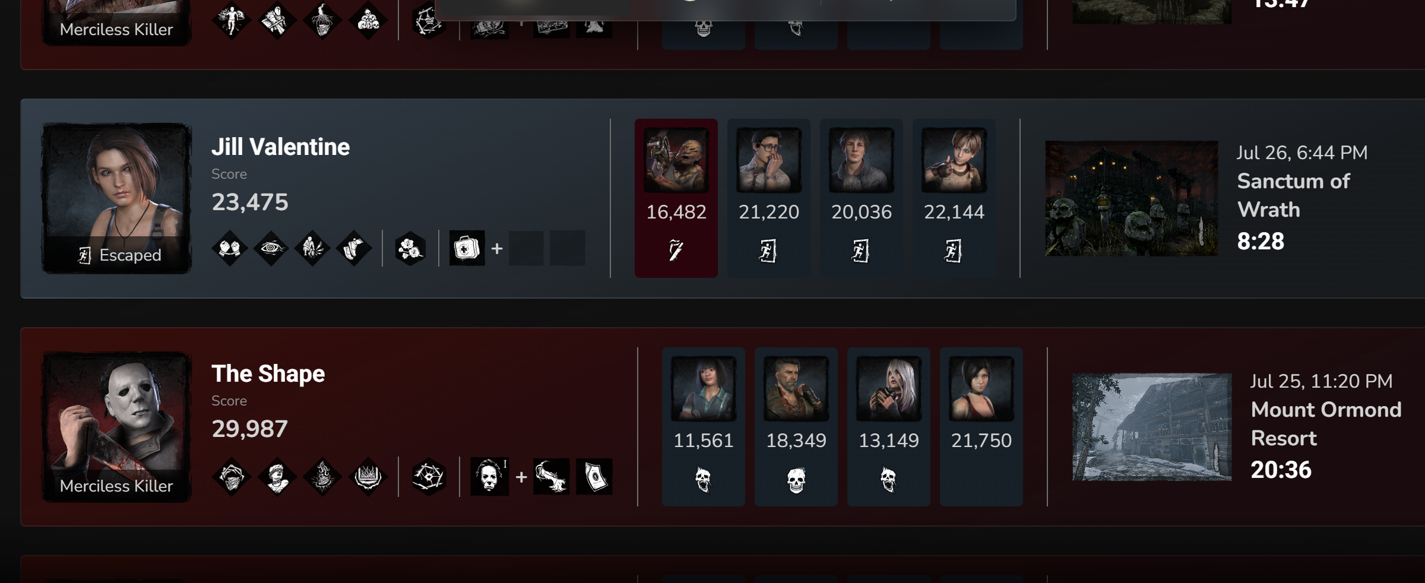Click the hexagonal offering icon on The Shape row
Viewport: 1425px width, 583px height.
click(429, 477)
